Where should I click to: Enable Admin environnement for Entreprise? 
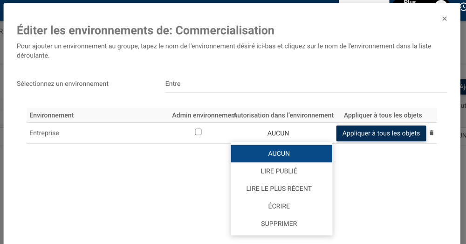[x=198, y=132]
